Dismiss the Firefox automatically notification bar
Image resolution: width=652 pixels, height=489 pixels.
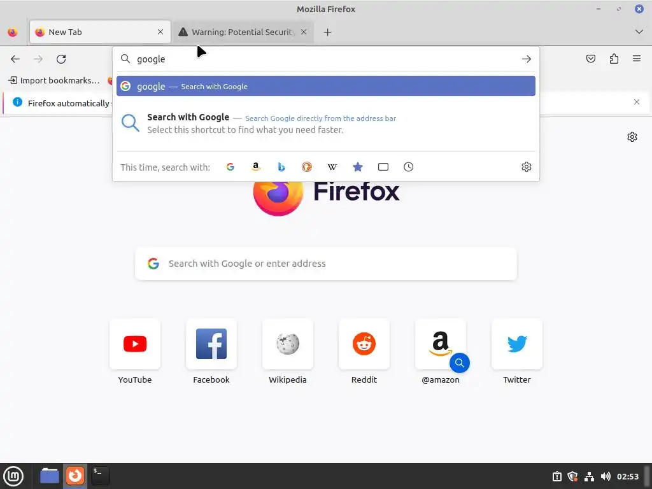click(637, 102)
